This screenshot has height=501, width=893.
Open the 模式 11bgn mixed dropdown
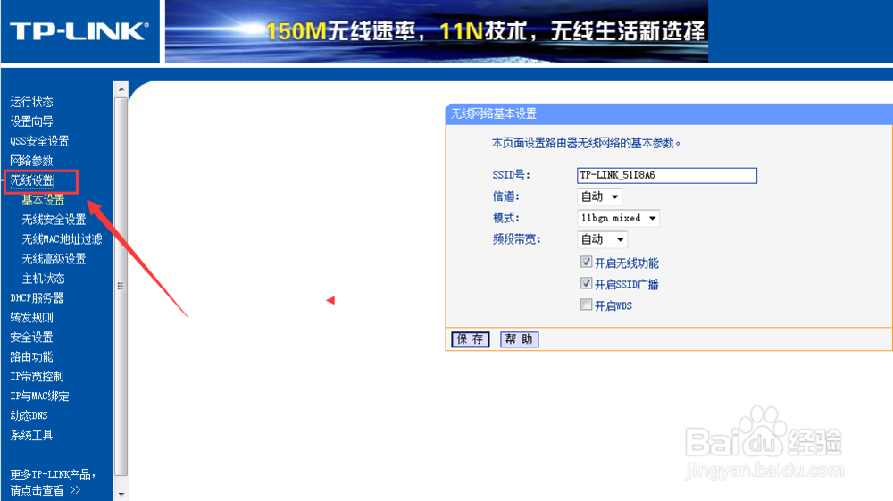619,218
